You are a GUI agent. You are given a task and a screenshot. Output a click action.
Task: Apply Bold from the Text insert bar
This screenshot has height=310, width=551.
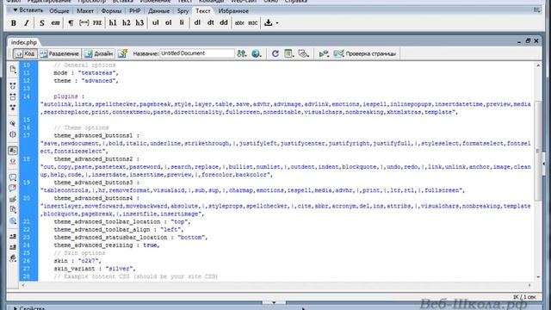click(14, 23)
